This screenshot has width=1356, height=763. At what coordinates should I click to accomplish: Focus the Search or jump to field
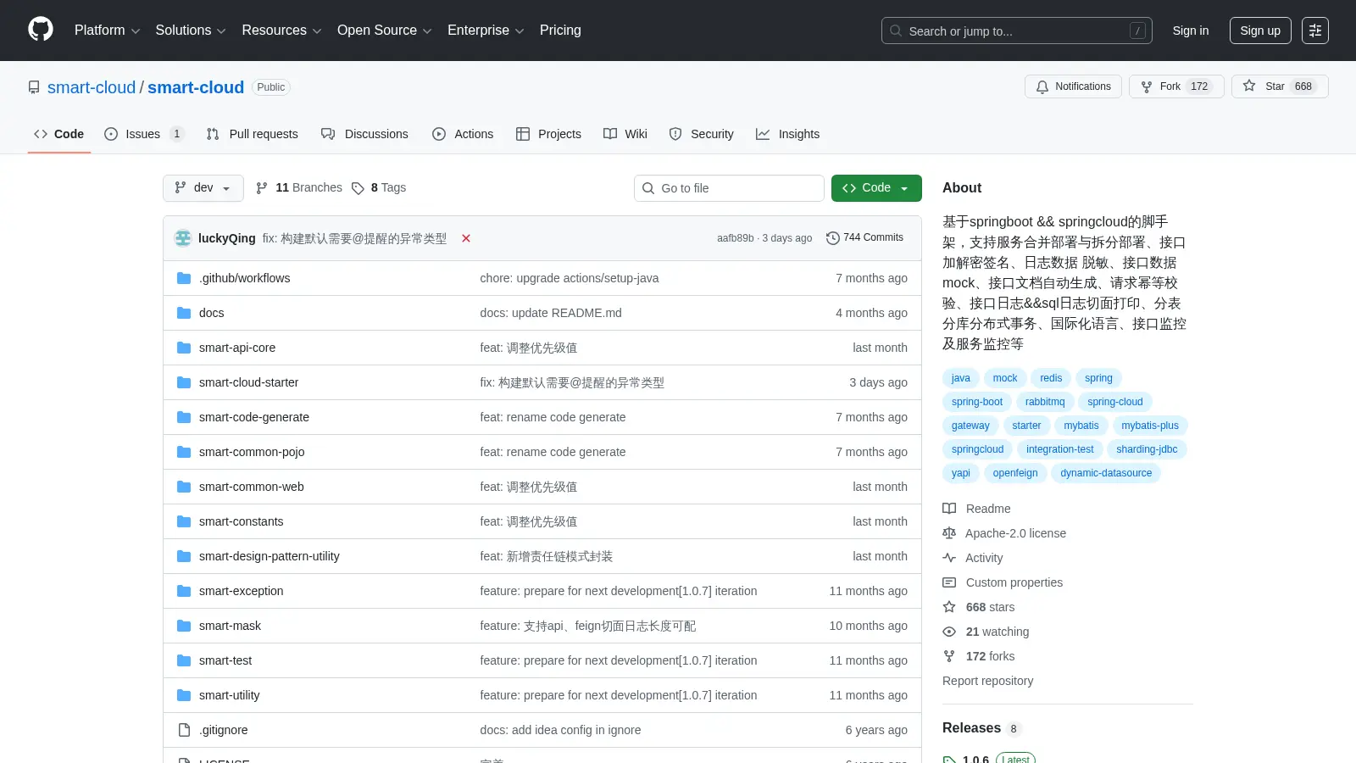1017,31
